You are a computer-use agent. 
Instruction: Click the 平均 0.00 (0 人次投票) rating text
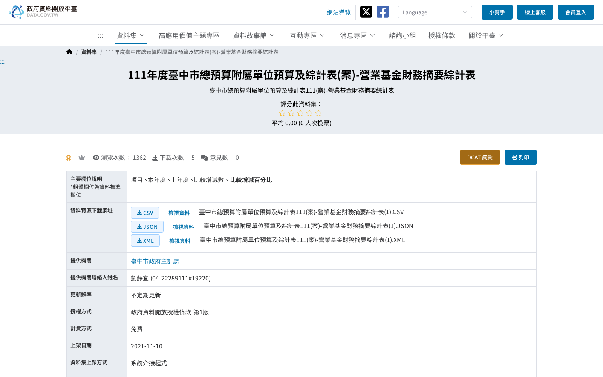pos(301,123)
